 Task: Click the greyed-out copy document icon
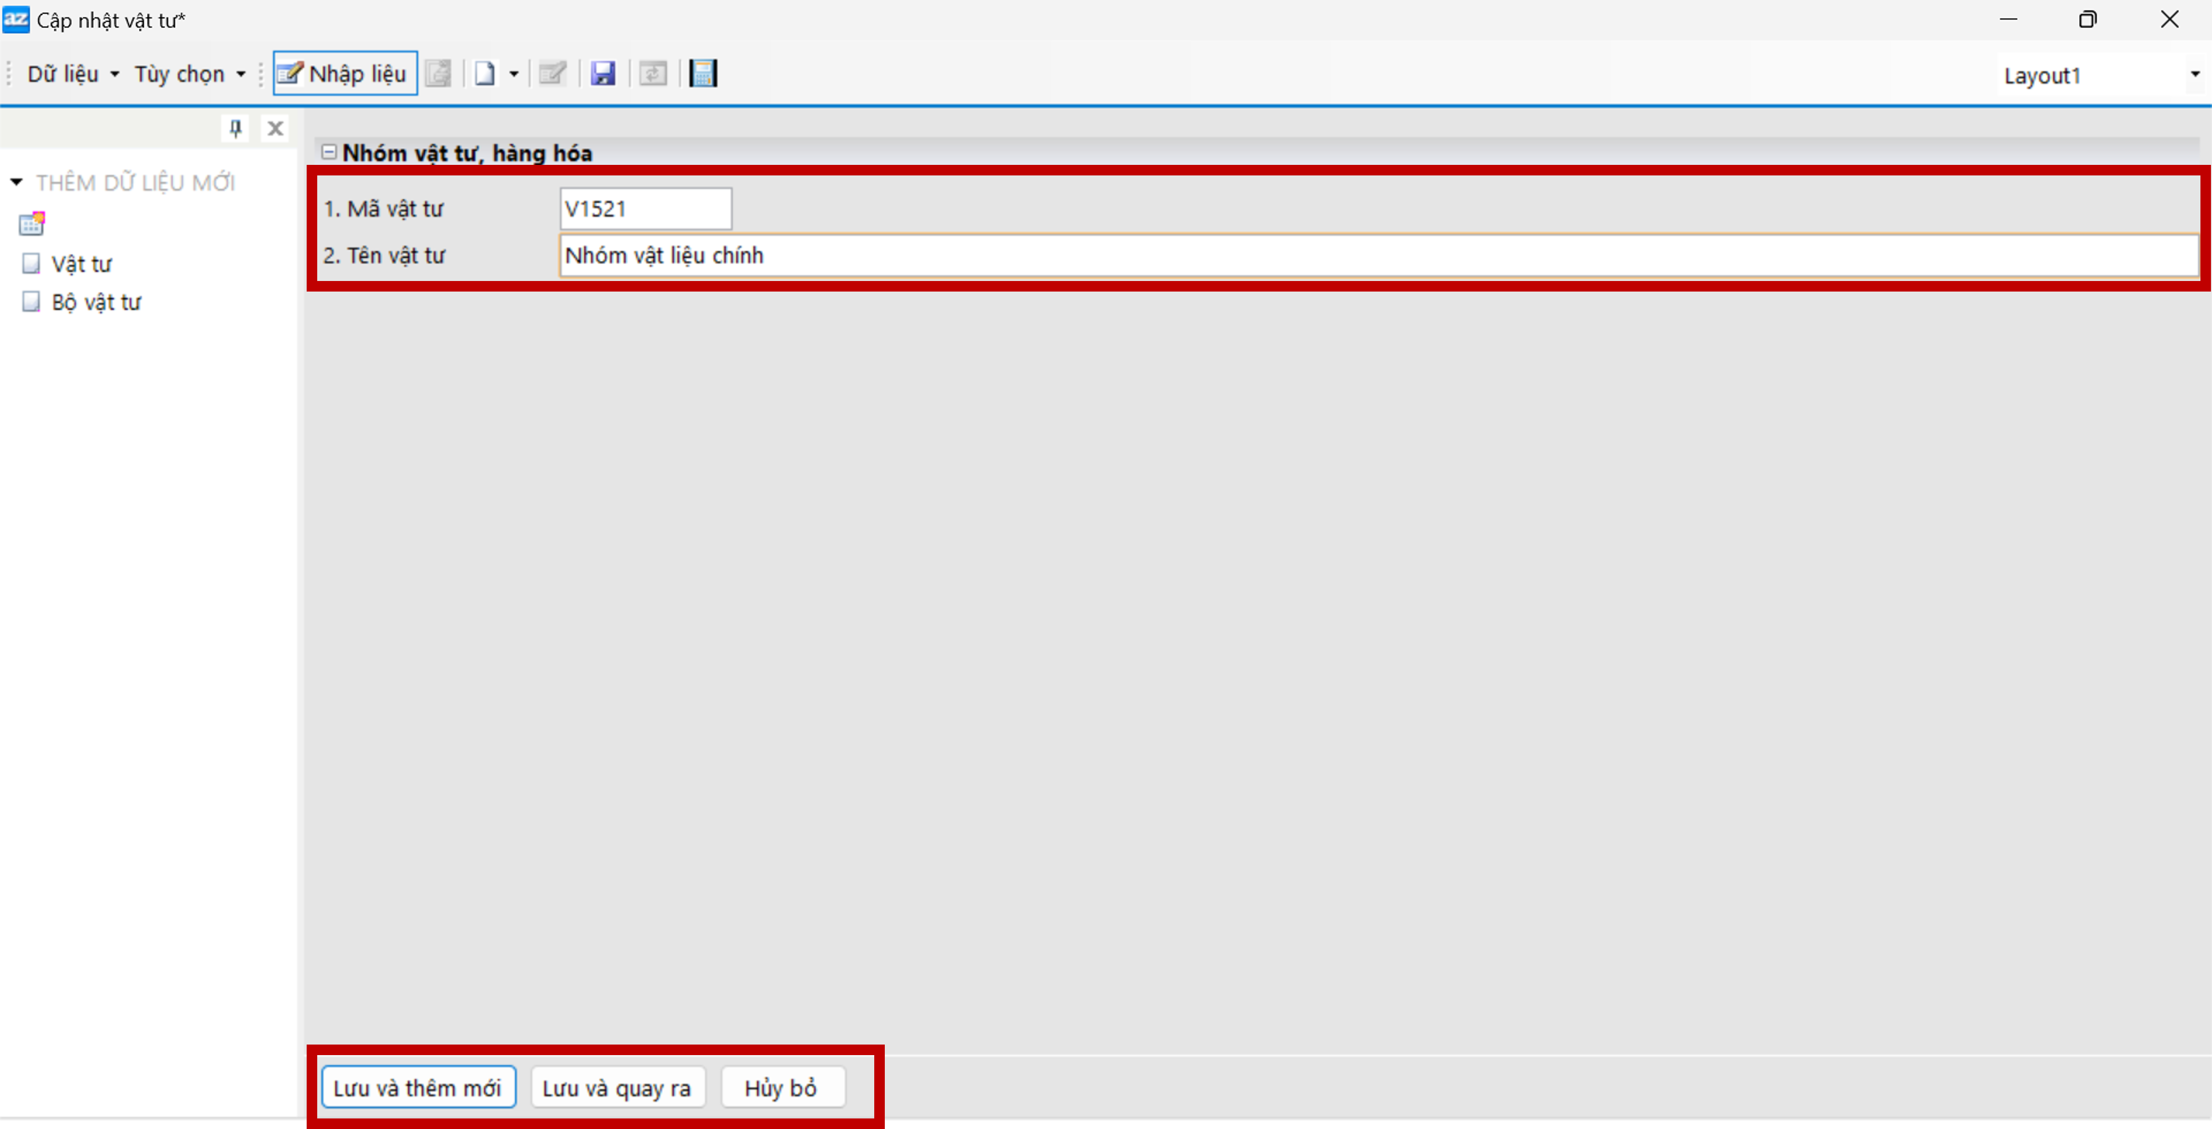pos(438,74)
